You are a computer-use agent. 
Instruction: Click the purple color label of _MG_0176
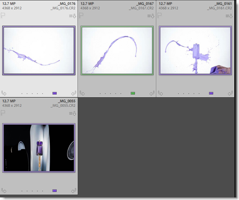click(54, 93)
